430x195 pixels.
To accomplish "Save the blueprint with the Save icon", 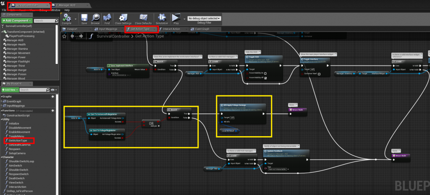I will click(84, 19).
